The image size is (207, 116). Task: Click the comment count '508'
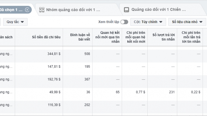click(87, 54)
